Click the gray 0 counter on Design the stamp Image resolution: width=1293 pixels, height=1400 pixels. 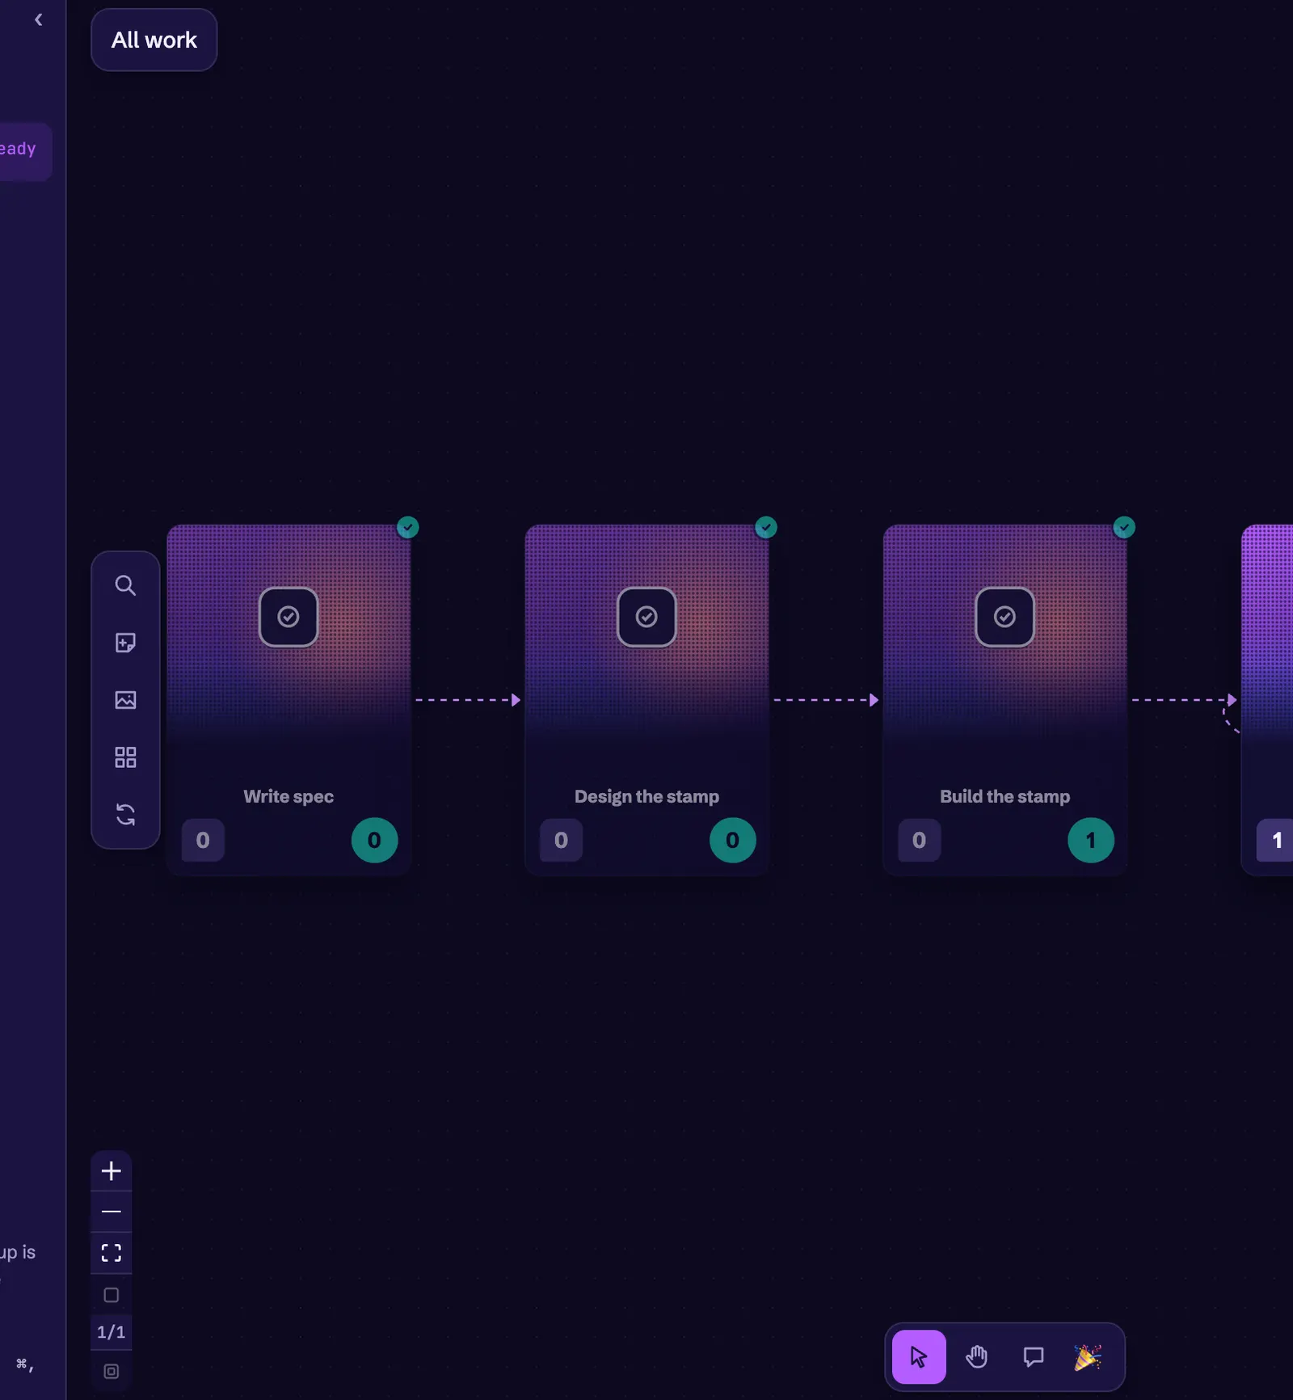tap(561, 841)
